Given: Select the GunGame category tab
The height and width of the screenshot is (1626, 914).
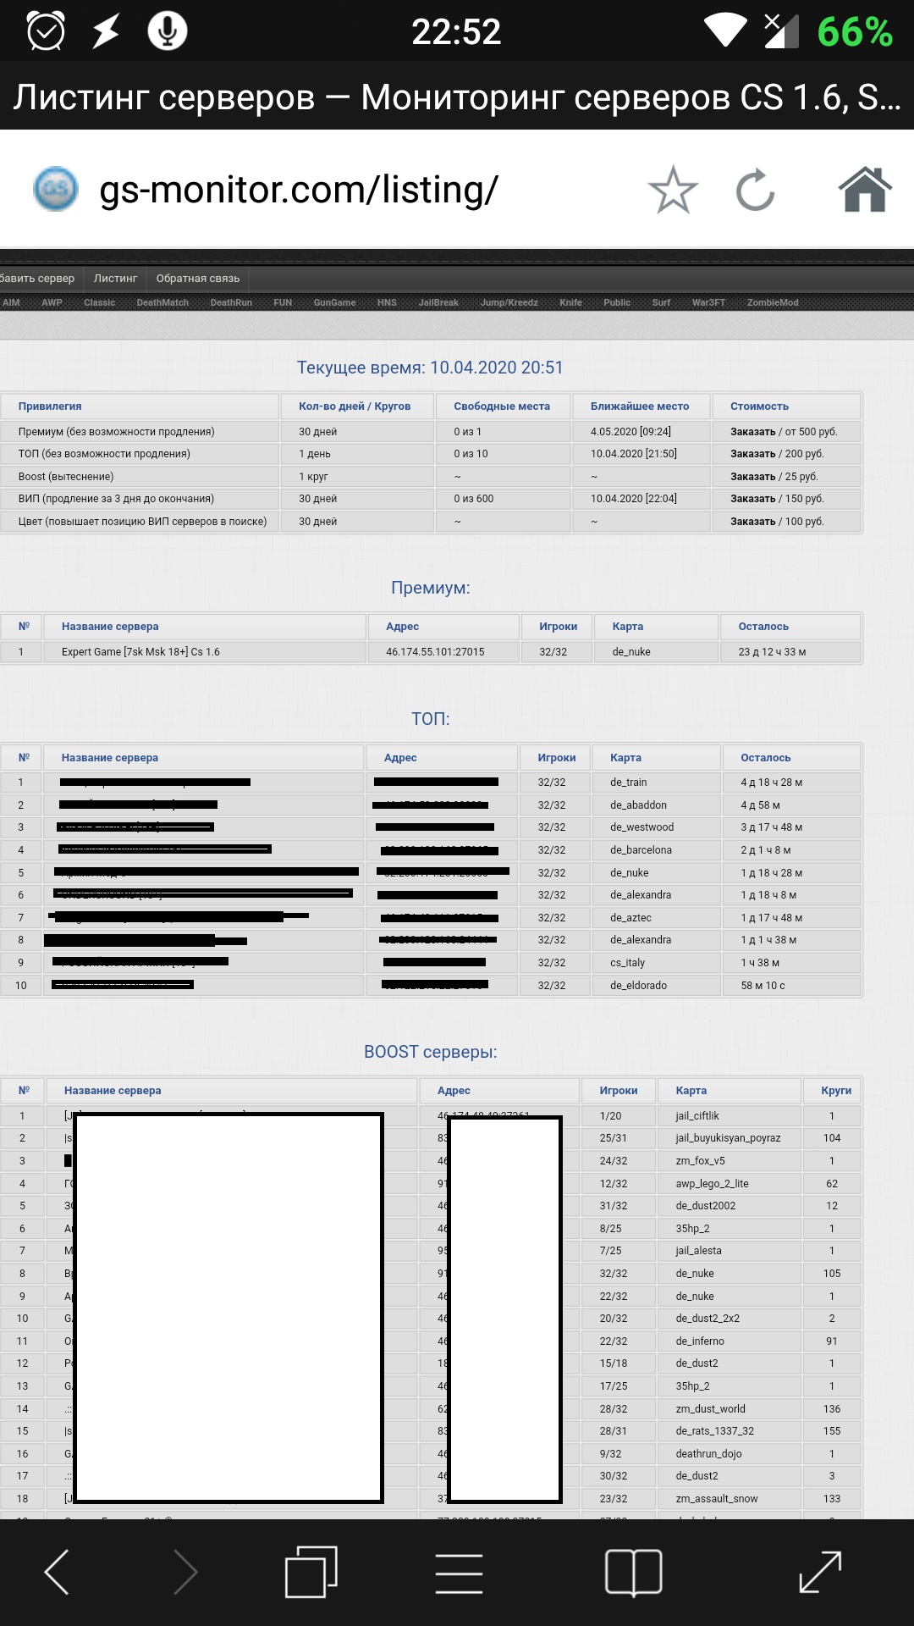Looking at the screenshot, I should point(334,302).
